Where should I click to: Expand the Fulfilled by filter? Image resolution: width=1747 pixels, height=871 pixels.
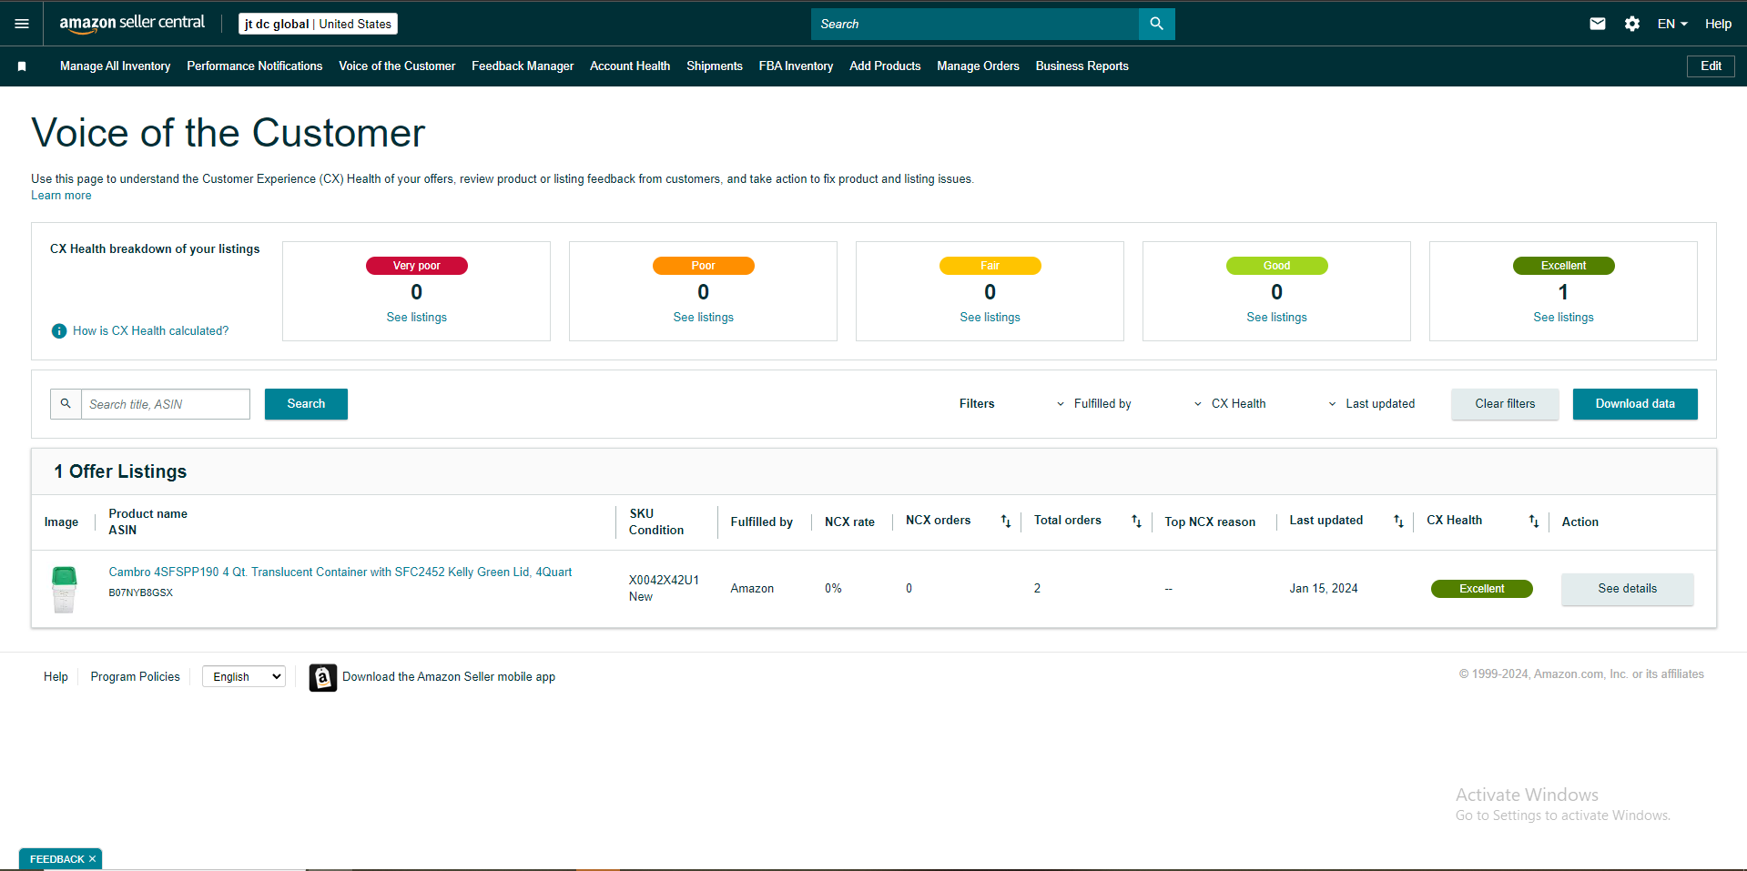pyautogui.click(x=1093, y=404)
